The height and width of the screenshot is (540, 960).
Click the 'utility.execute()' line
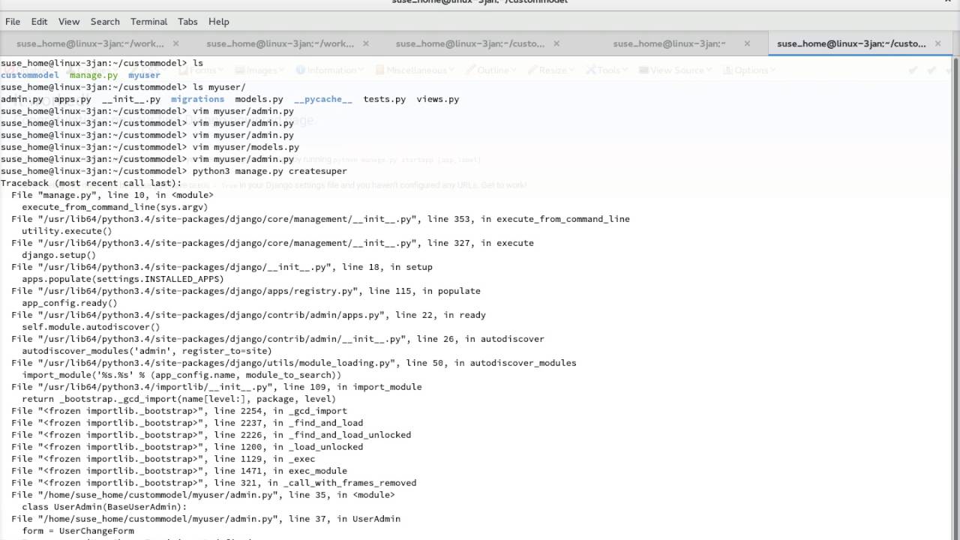(67, 231)
